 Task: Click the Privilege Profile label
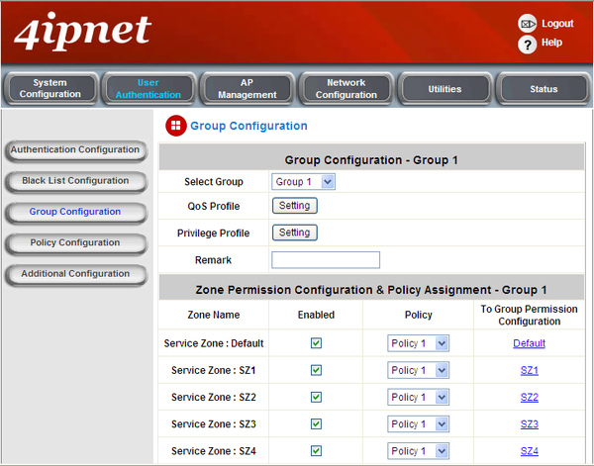[213, 233]
